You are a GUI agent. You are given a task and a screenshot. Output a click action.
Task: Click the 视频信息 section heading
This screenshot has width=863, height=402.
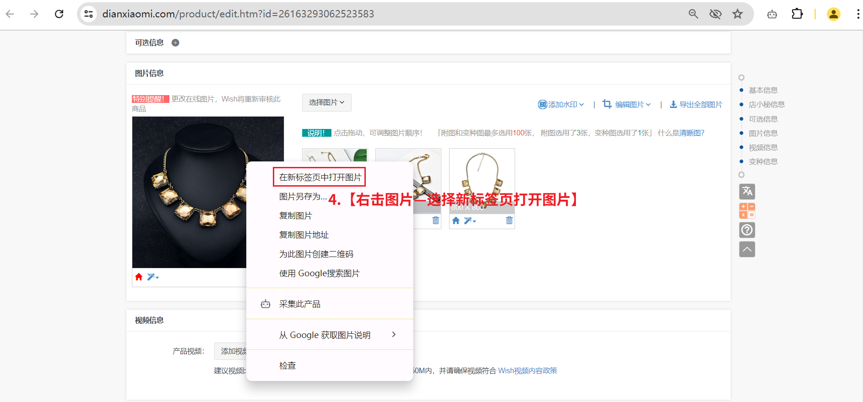(x=149, y=321)
